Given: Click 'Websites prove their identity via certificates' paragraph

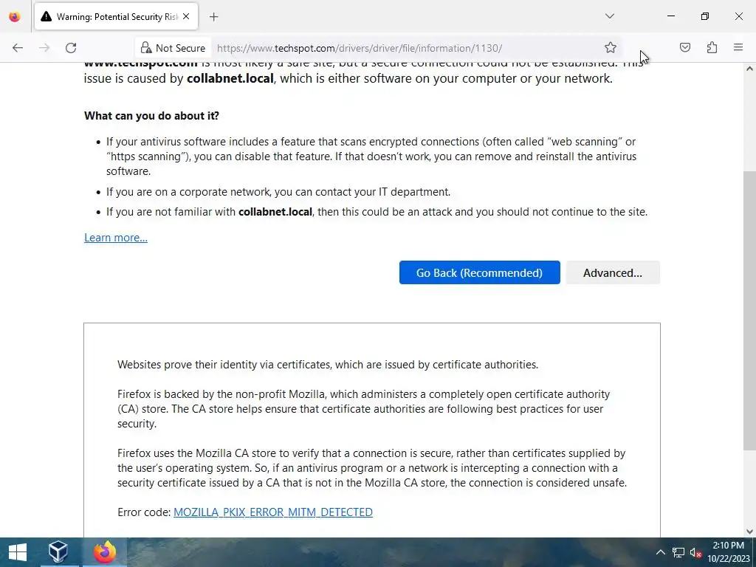Looking at the screenshot, I should pyautogui.click(x=328, y=365).
